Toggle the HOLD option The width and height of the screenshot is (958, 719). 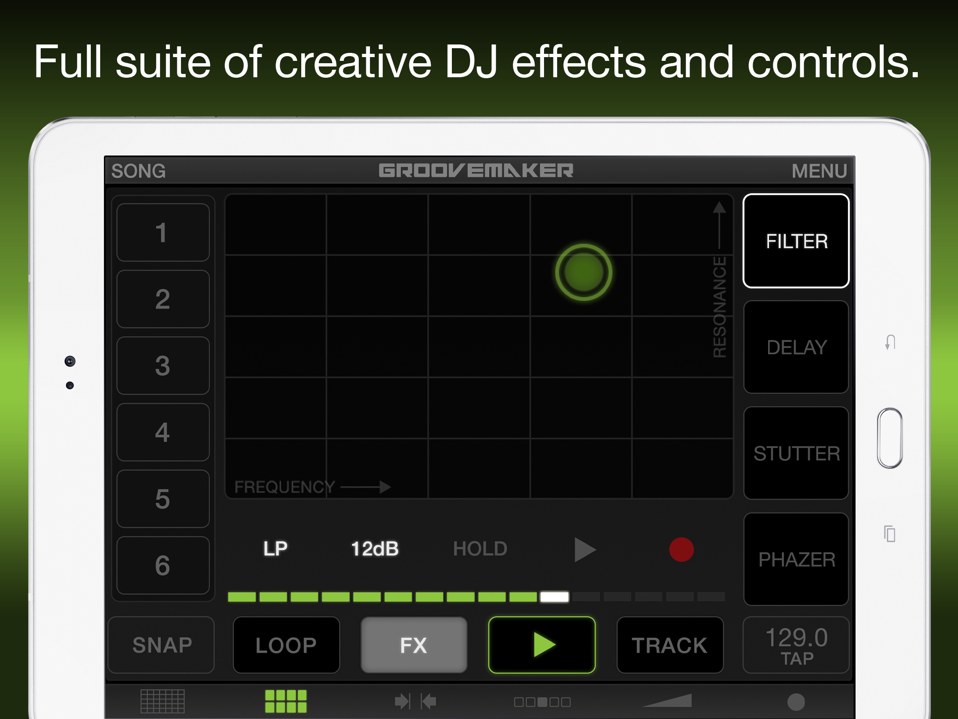[x=480, y=549]
